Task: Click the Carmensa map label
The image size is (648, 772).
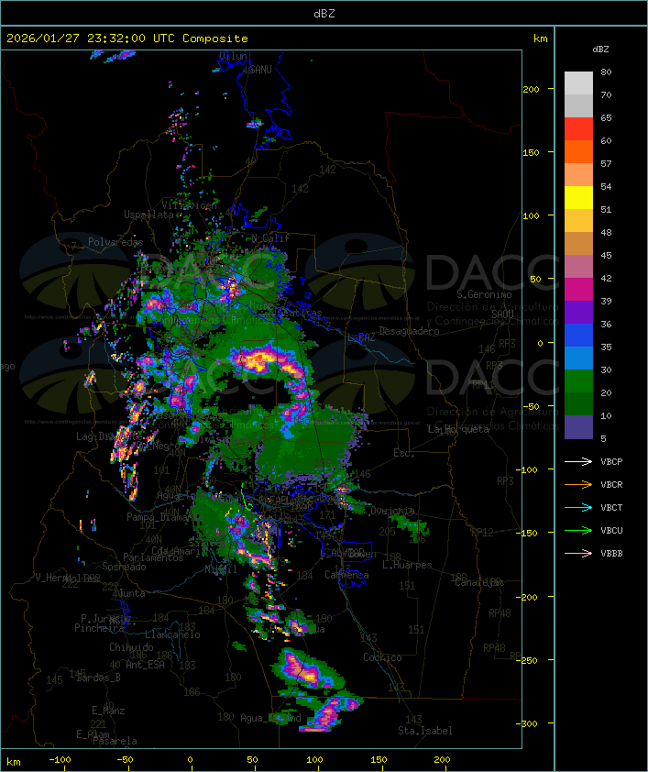Action: pos(346,575)
